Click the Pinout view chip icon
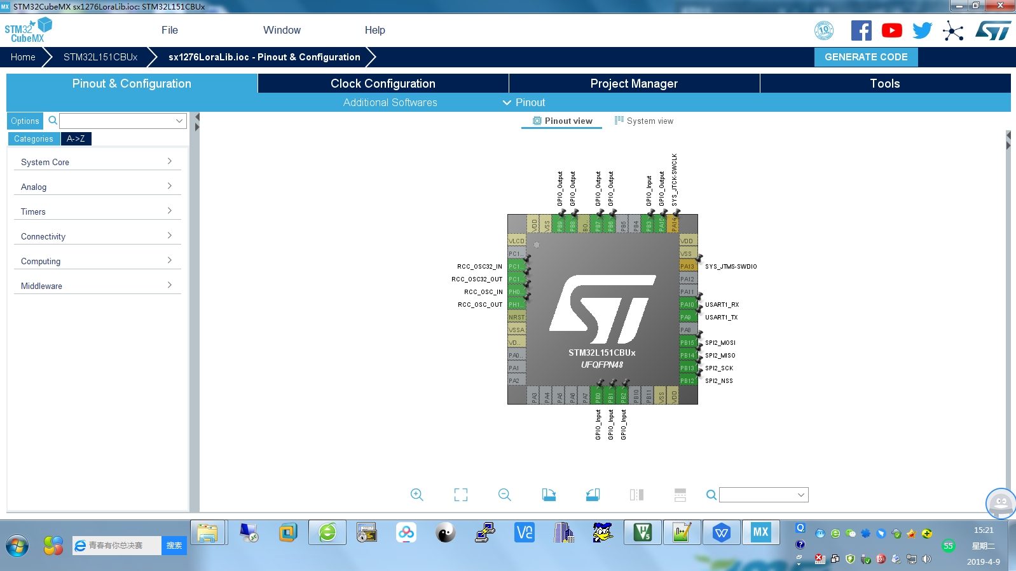The height and width of the screenshot is (571, 1016). [x=537, y=121]
